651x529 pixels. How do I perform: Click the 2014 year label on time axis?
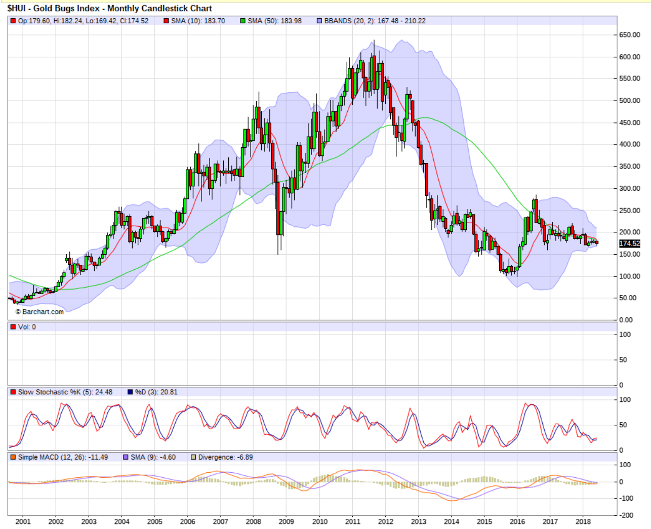tap(452, 522)
